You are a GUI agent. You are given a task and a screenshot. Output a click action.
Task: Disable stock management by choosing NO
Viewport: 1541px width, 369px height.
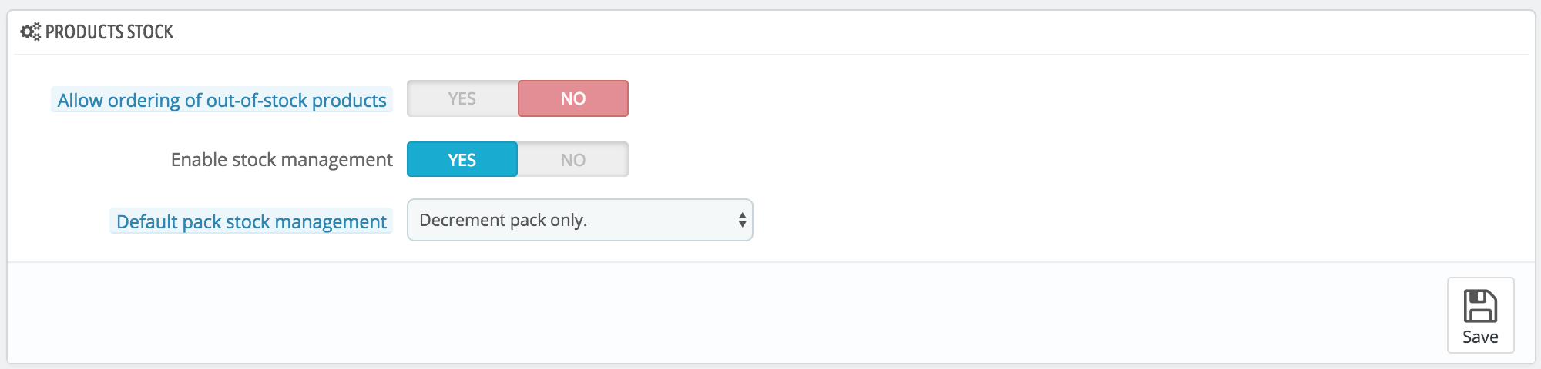click(x=573, y=159)
